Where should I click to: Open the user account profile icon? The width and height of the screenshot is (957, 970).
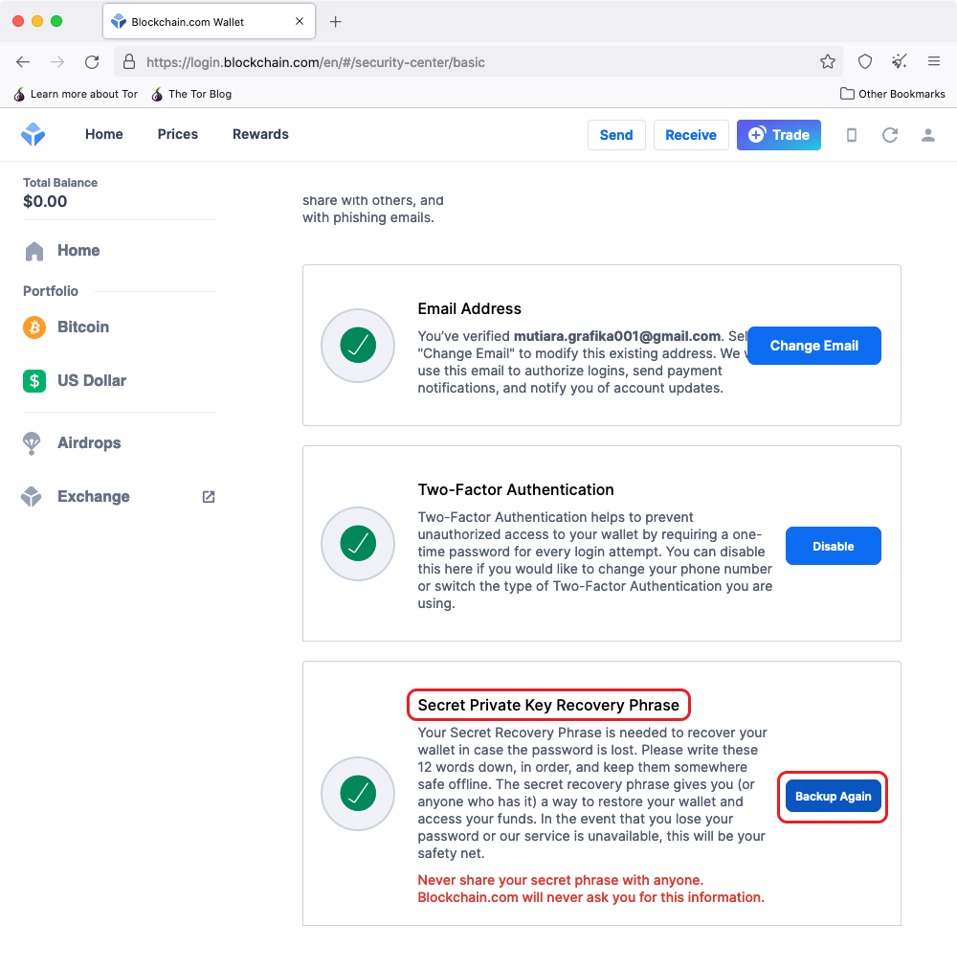click(x=928, y=135)
